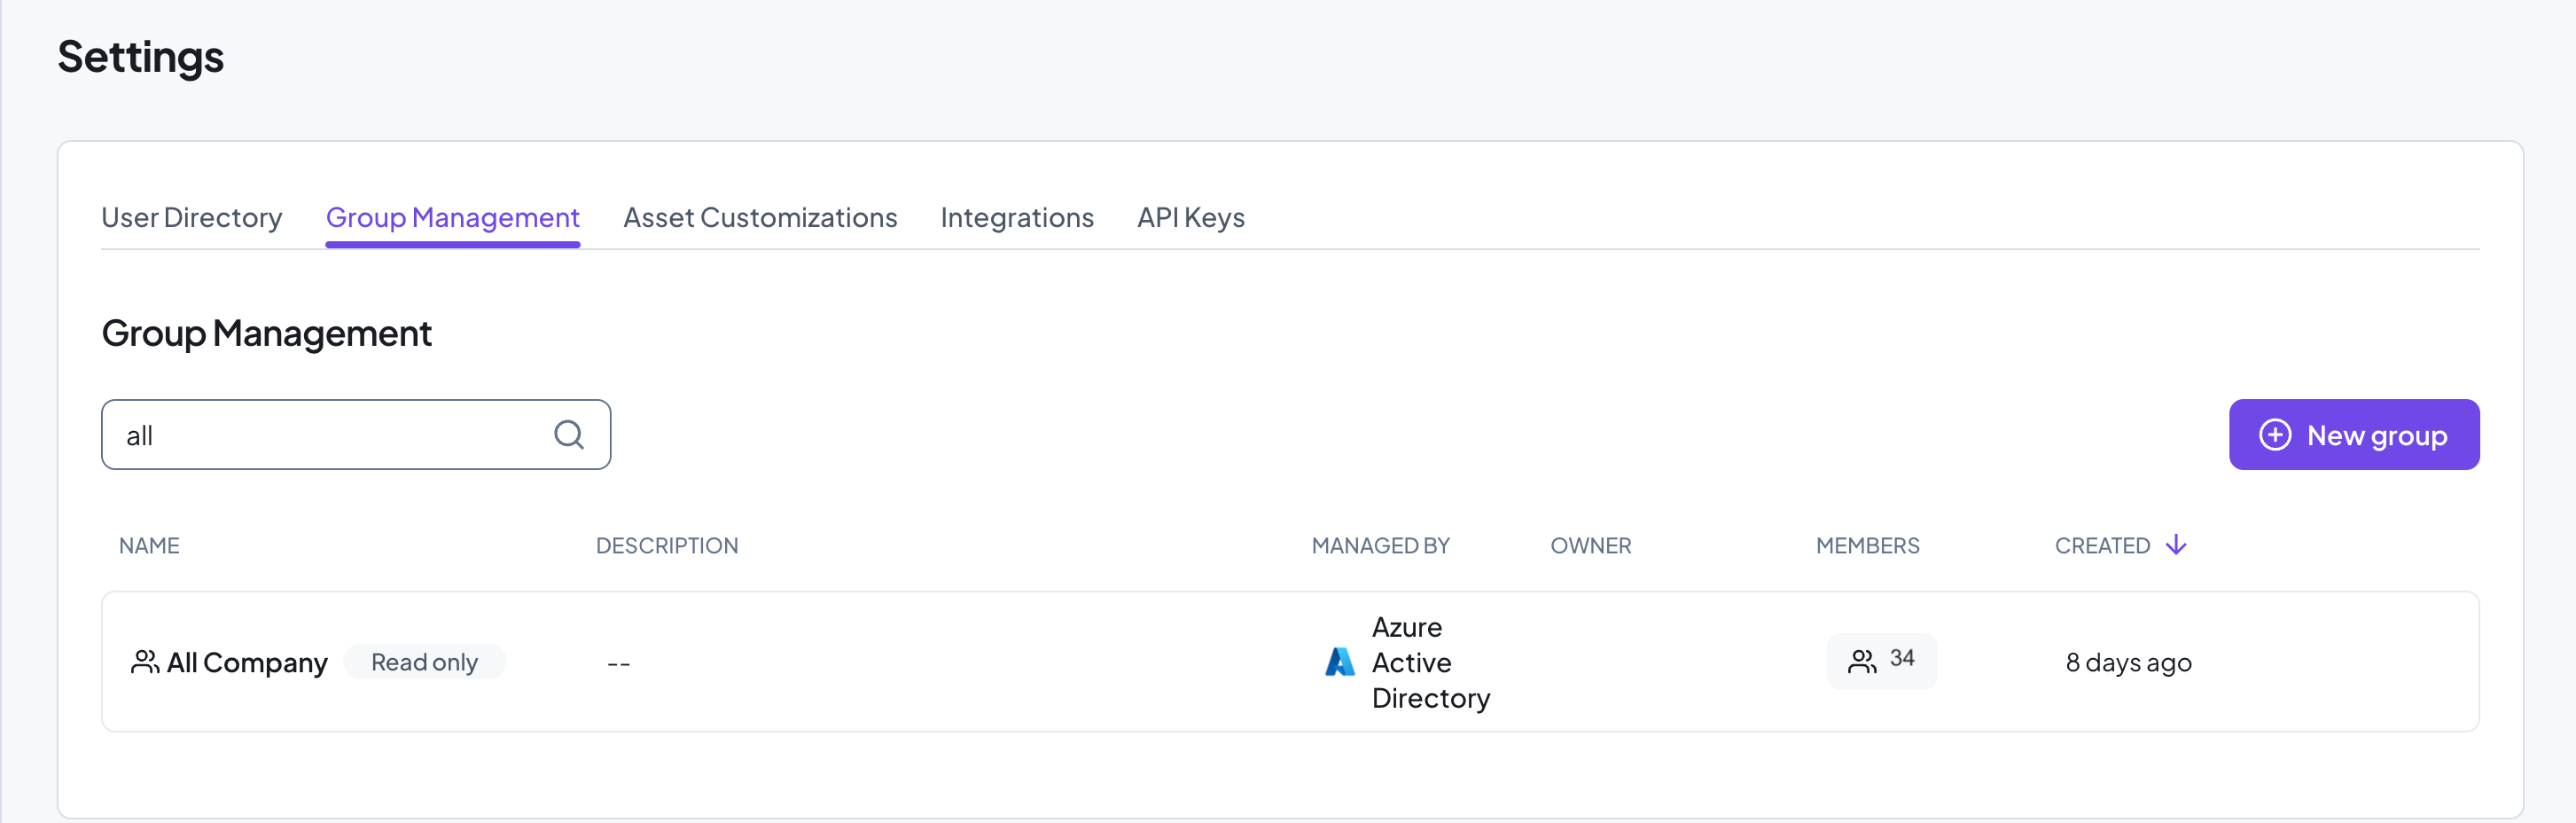Click the OWNER column header
Screen dimensions: 2576x823
pos(1590,545)
